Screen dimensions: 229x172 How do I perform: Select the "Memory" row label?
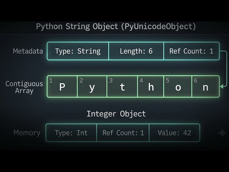pos(27,133)
